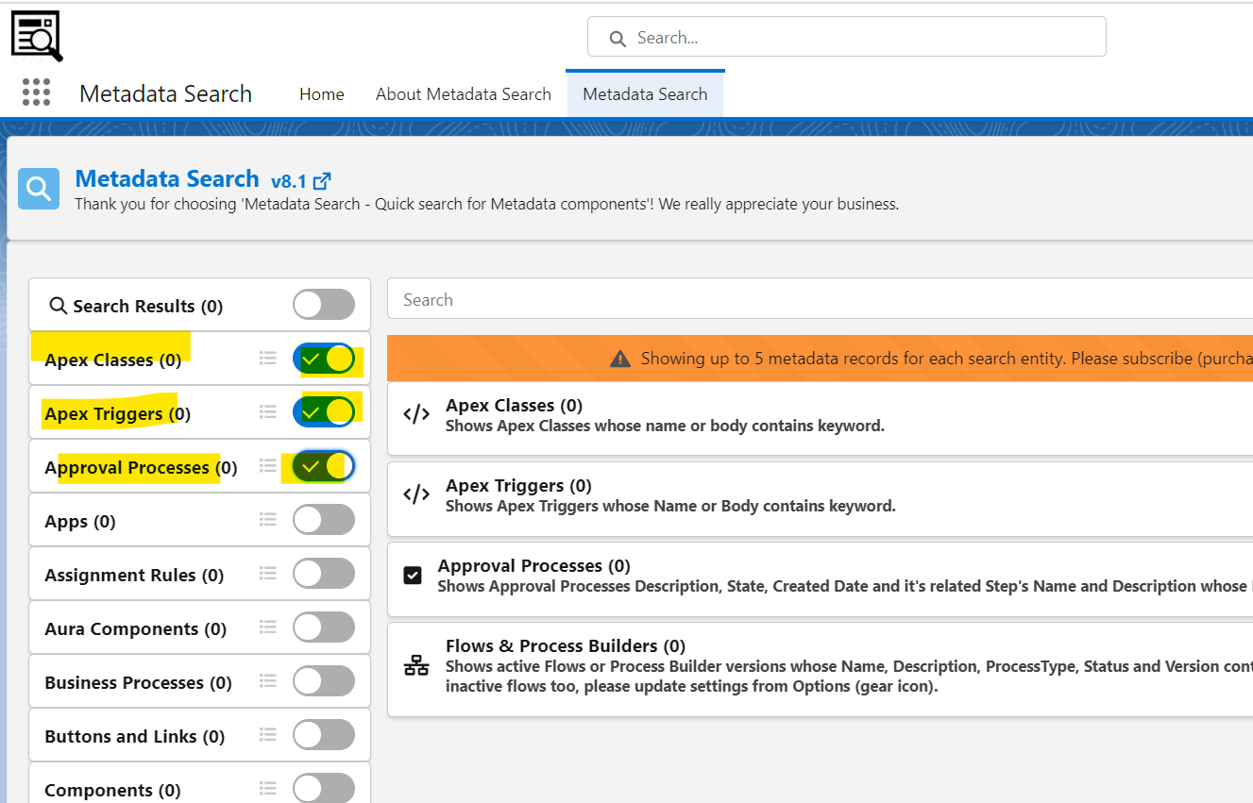This screenshot has width=1253, height=803.
Task: Click the magnifier icon in Search Results row
Action: 58,306
